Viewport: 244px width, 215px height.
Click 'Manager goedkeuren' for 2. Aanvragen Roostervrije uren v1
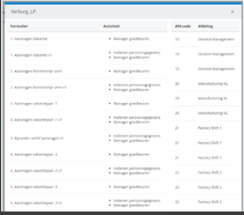(x=131, y=90)
